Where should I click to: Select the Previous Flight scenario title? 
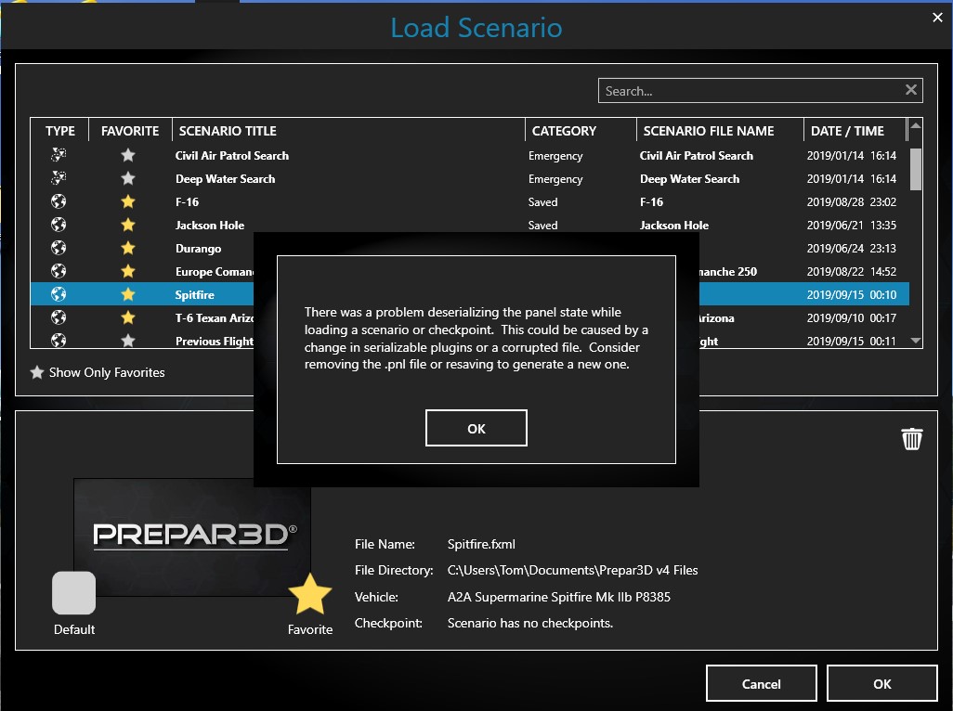pyautogui.click(x=215, y=342)
